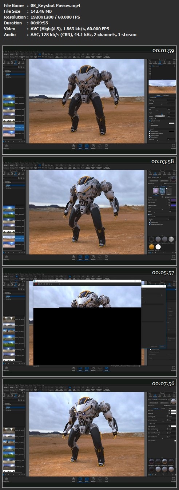Screen dimensions: 179x490
Task: Open Import in the 01:59 frame's bottom toolbar
Action: click(x=73, y=146)
